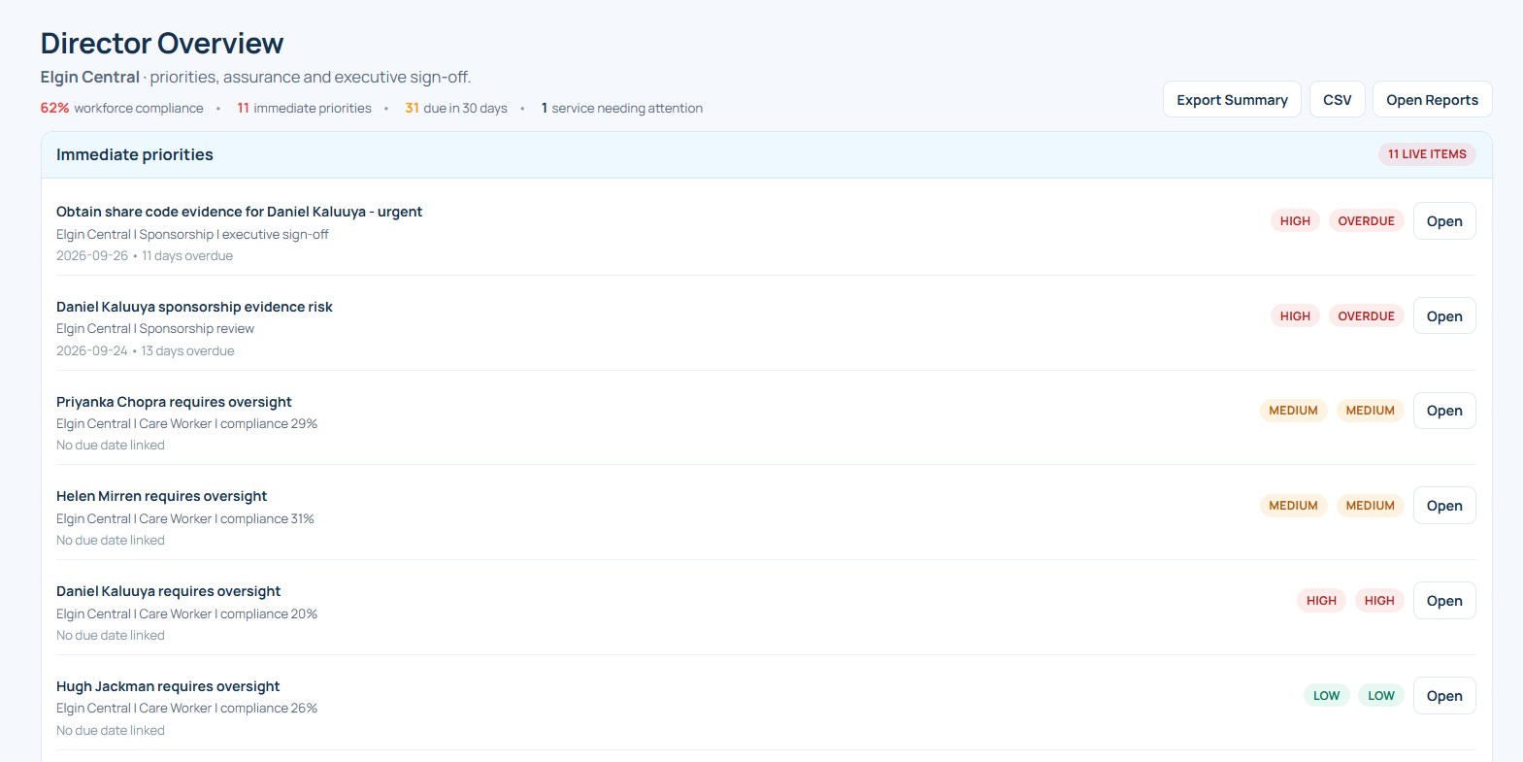Click the 62% workforce compliance stat
This screenshot has width=1523, height=762.
[122, 108]
